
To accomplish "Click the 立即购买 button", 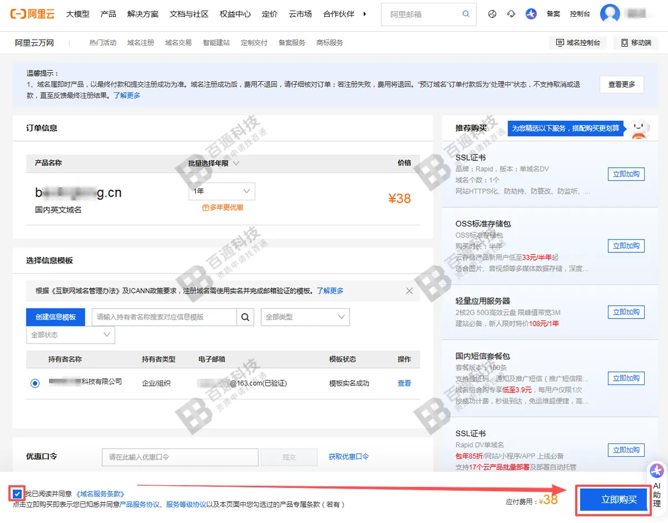I will click(614, 500).
